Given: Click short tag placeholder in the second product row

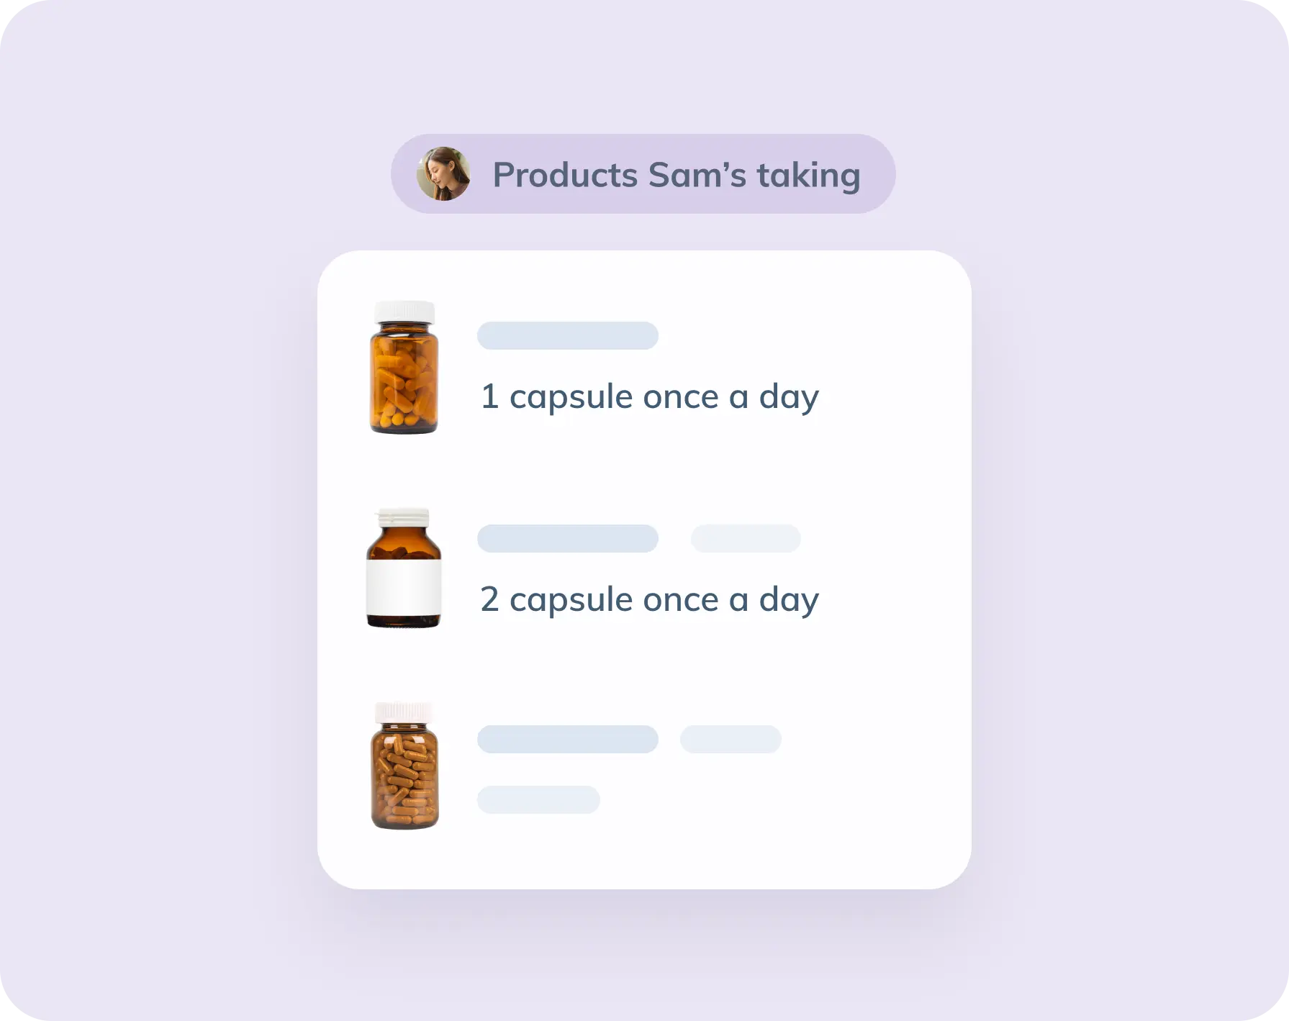Looking at the screenshot, I should click(x=745, y=539).
